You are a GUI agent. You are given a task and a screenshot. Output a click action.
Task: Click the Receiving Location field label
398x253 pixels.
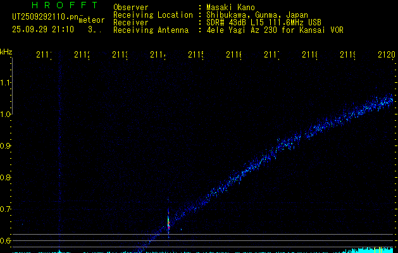152,15
